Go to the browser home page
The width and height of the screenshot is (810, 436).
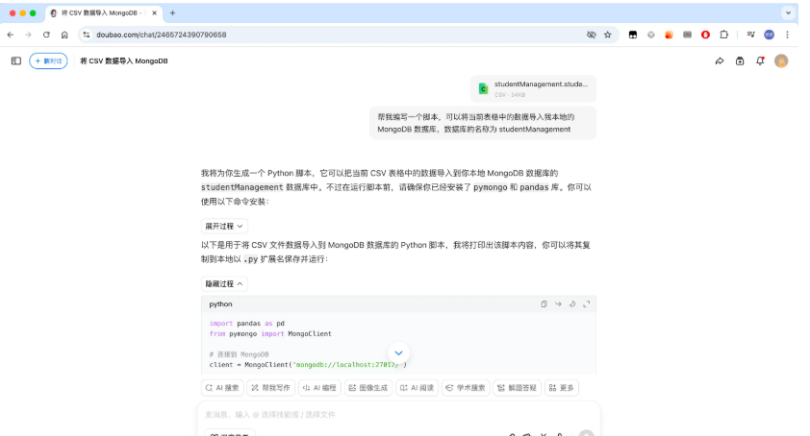coord(64,35)
